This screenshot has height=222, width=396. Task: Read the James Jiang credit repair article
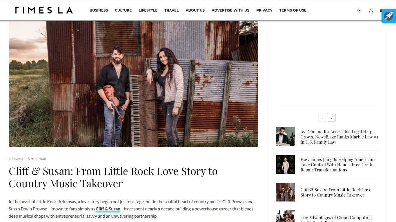click(338, 164)
